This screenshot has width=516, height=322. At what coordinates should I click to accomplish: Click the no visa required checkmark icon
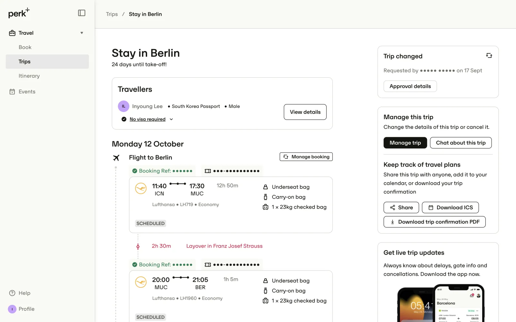pyautogui.click(x=124, y=119)
